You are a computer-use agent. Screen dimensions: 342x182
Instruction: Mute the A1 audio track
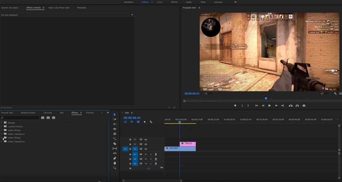[x=146, y=154]
